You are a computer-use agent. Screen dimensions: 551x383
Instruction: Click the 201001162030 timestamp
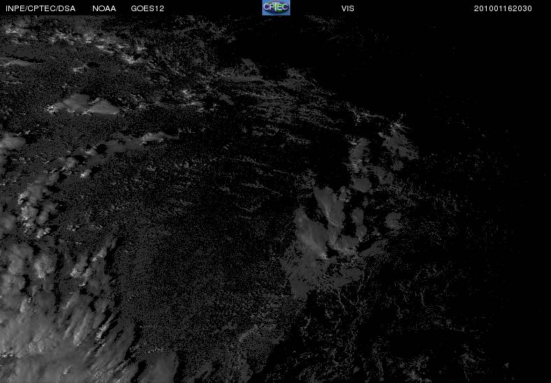point(503,8)
